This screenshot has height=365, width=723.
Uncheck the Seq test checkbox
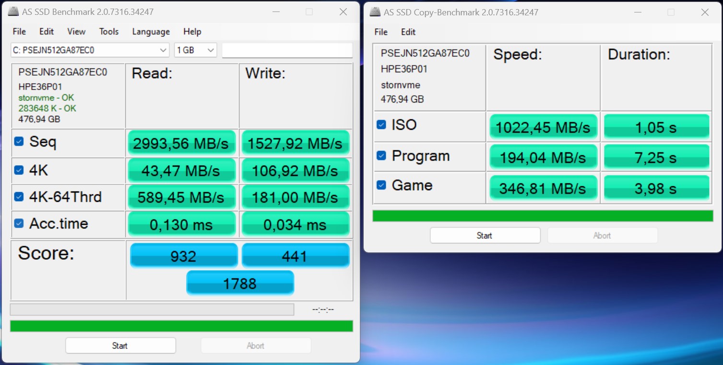(19, 142)
